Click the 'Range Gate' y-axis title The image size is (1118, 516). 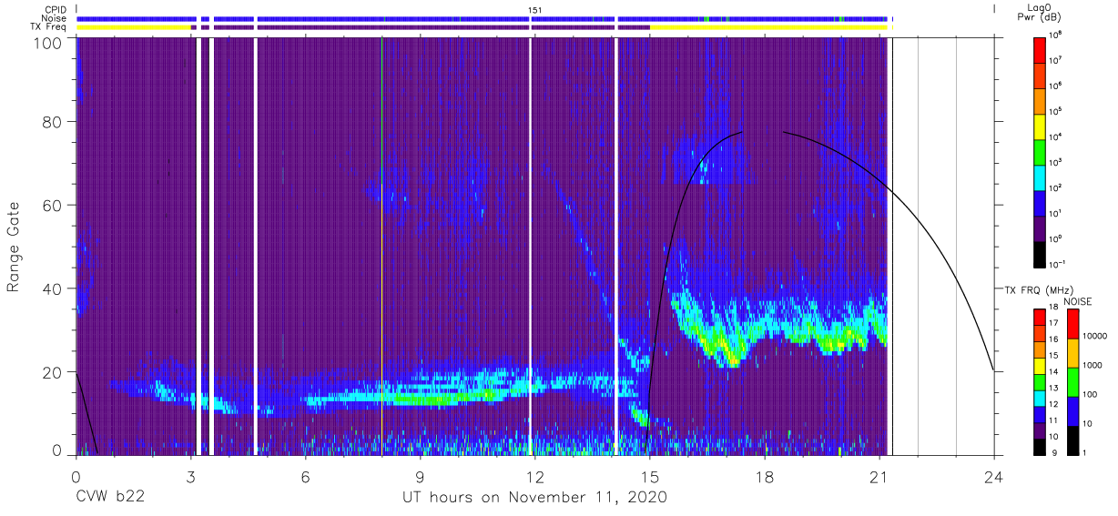pyautogui.click(x=14, y=247)
